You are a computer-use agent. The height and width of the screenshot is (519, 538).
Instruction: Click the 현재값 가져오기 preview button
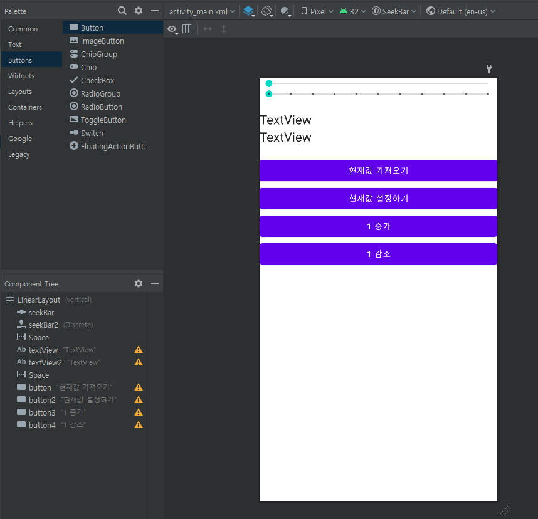378,170
